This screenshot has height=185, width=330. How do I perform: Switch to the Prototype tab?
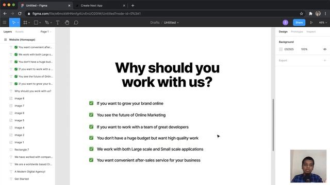pos(297,32)
